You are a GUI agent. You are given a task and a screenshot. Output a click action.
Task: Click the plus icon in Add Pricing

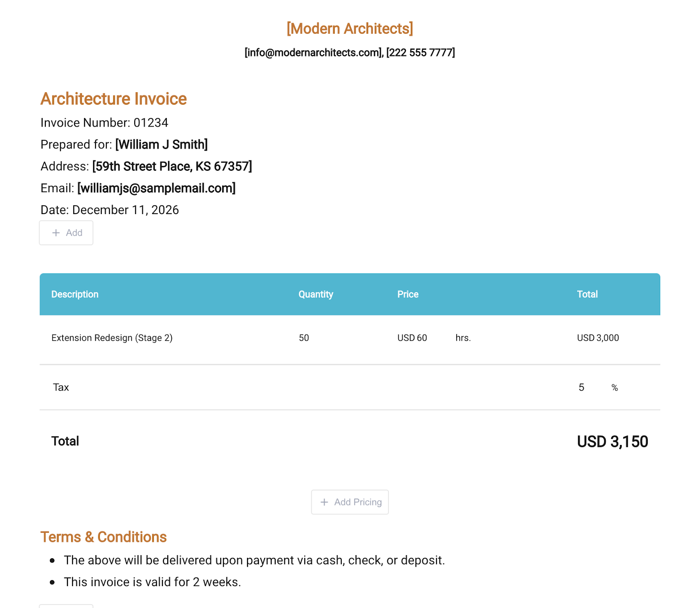coord(324,502)
